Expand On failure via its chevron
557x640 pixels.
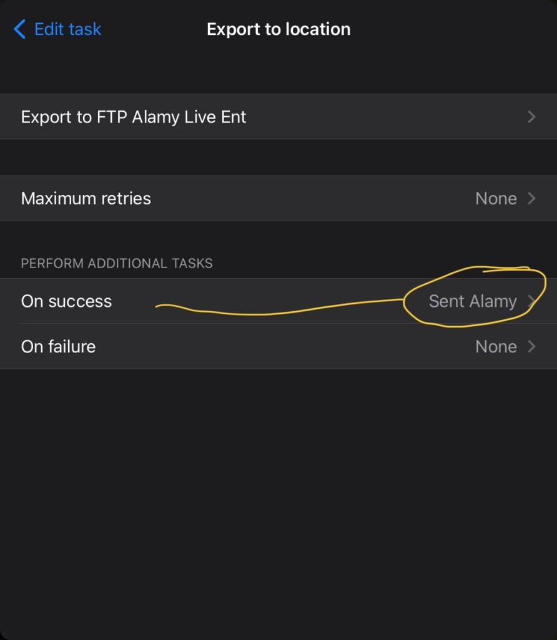point(531,346)
